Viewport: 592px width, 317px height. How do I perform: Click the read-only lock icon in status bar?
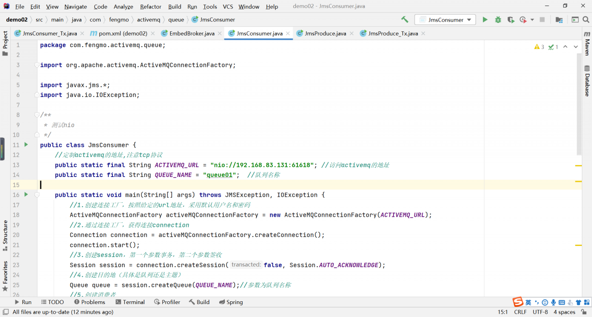click(x=585, y=312)
